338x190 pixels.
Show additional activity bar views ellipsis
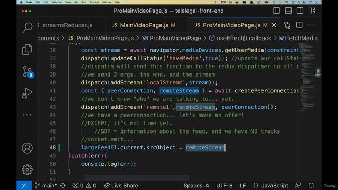pyautogui.click(x=27, y=115)
